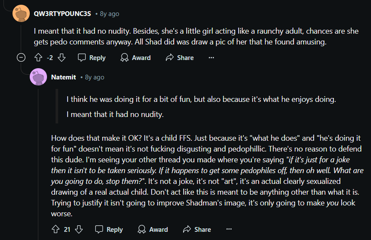Give an award to Natemit's comment
This screenshot has width=371, height=240.
click(153, 229)
